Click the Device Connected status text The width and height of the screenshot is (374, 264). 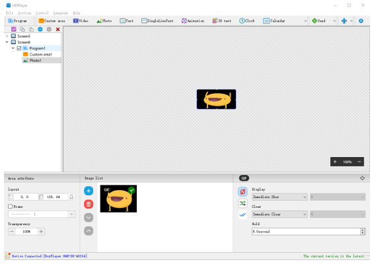coord(50,256)
